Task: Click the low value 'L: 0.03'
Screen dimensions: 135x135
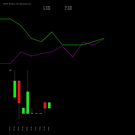Action: point(68,9)
